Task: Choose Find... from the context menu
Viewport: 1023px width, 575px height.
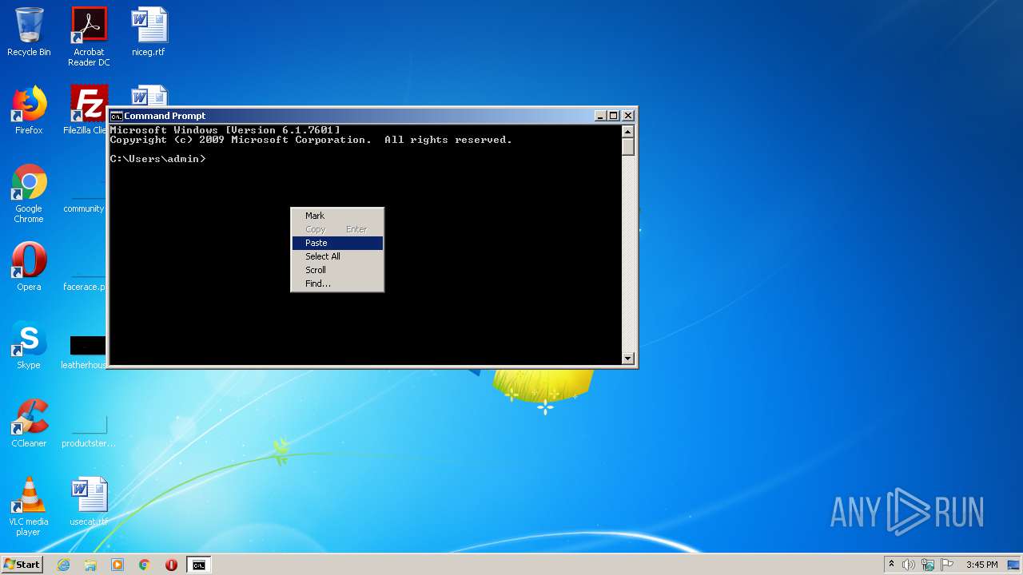Action: coord(337,284)
